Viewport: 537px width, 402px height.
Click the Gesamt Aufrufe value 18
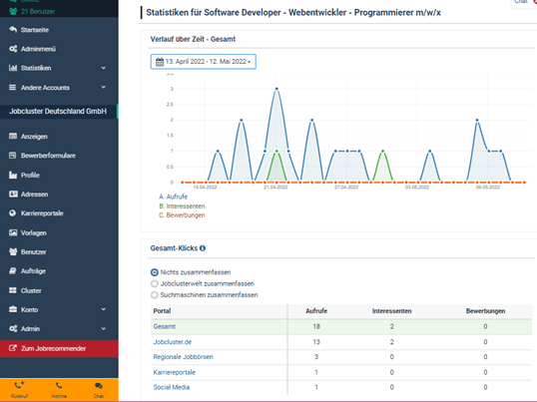pos(316,326)
